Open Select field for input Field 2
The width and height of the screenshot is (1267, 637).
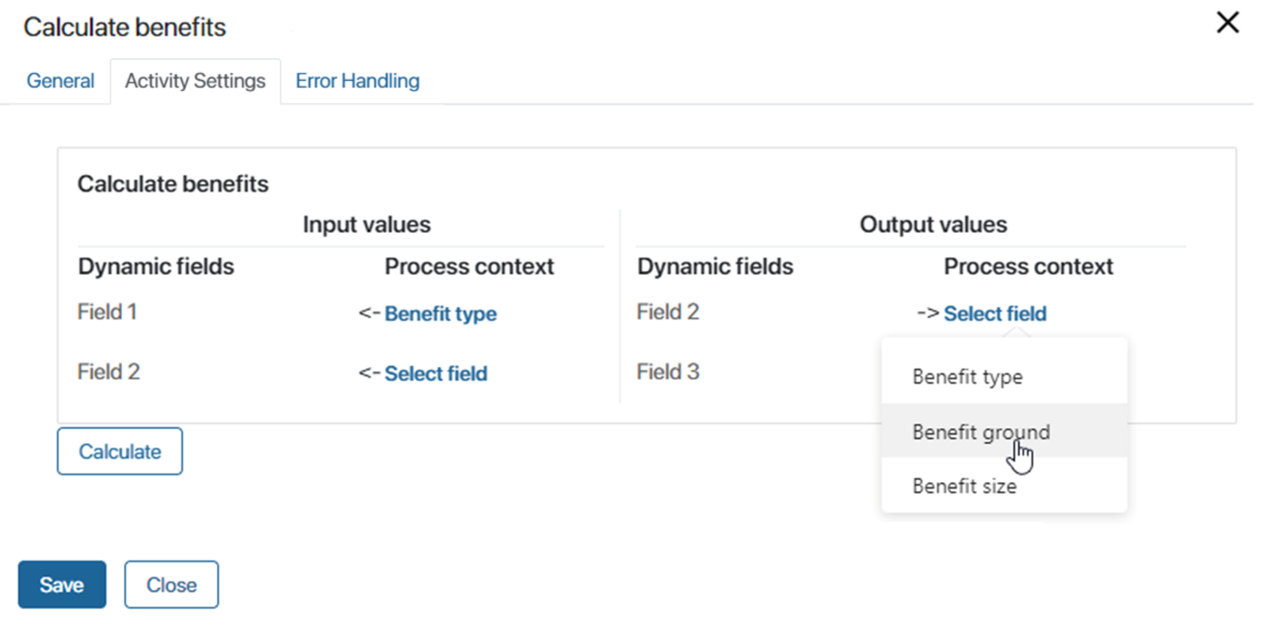(436, 373)
